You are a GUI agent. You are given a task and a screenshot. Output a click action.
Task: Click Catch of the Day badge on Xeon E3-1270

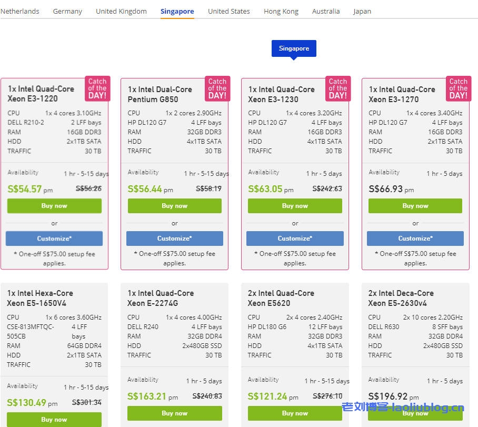pyautogui.click(x=458, y=88)
